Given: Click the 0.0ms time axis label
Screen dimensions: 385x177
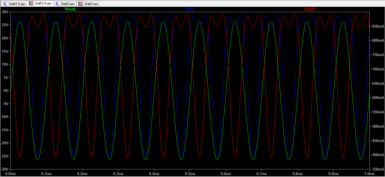Looking at the screenshot, I should click(x=10, y=174).
